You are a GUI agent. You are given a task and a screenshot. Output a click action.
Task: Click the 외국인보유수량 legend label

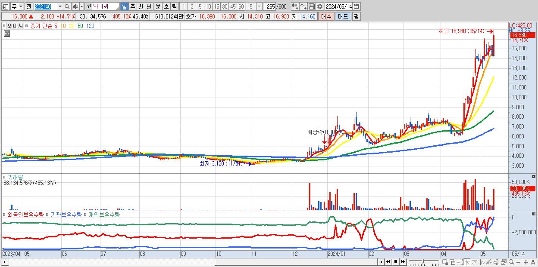pos(25,214)
